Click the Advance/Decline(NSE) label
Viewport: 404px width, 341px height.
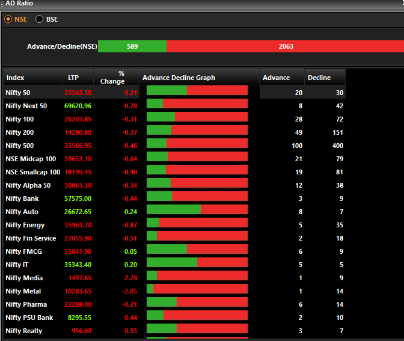coord(62,46)
